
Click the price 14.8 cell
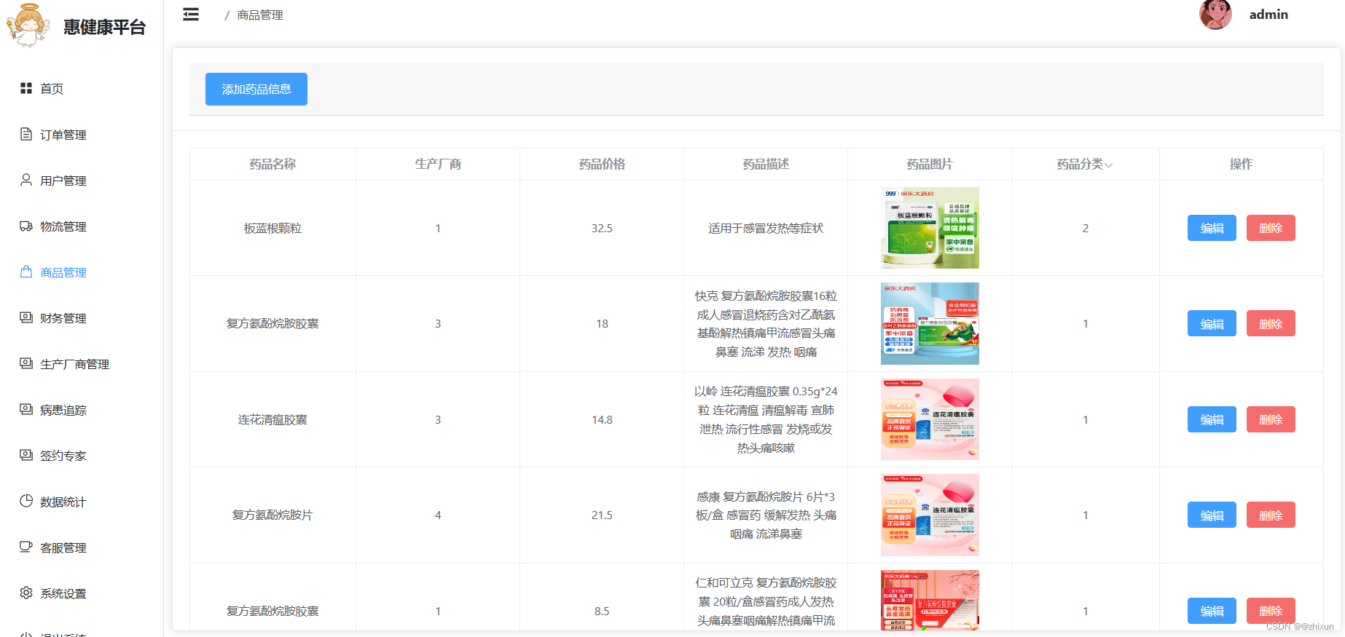602,419
